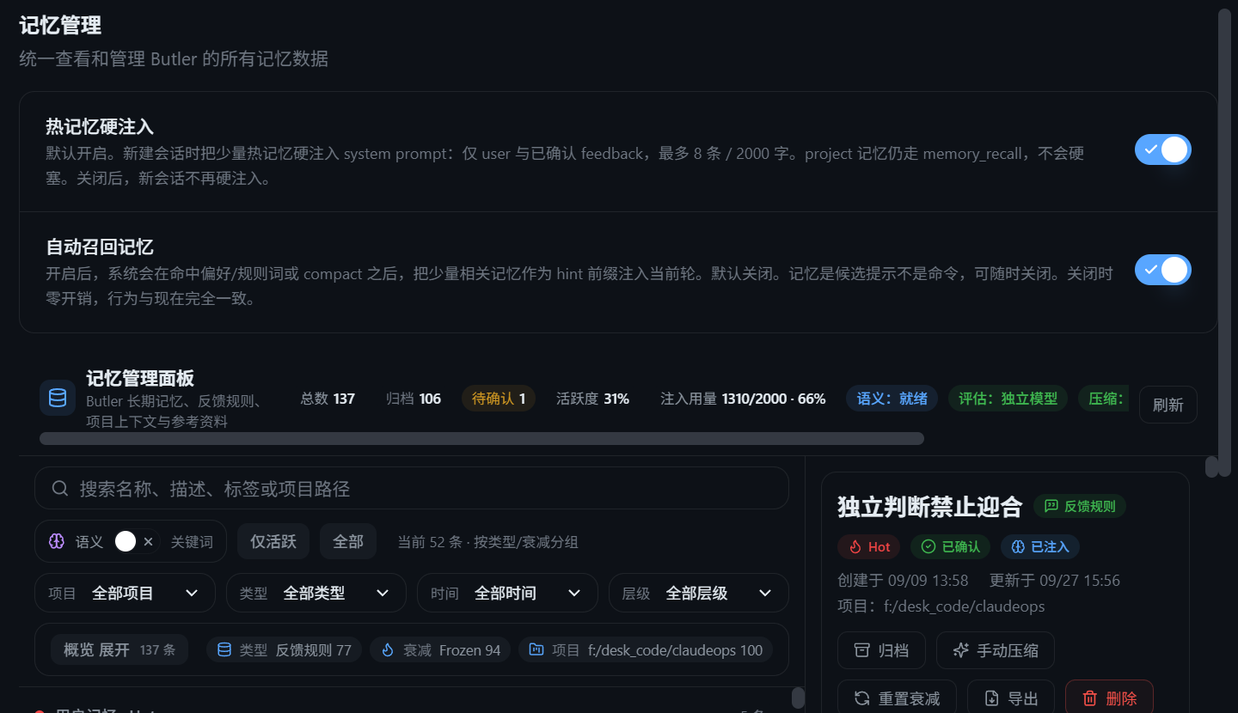Click the 当前 52 条 · 按类型/衰减分组 text
This screenshot has height=713, width=1238.
pos(487,542)
